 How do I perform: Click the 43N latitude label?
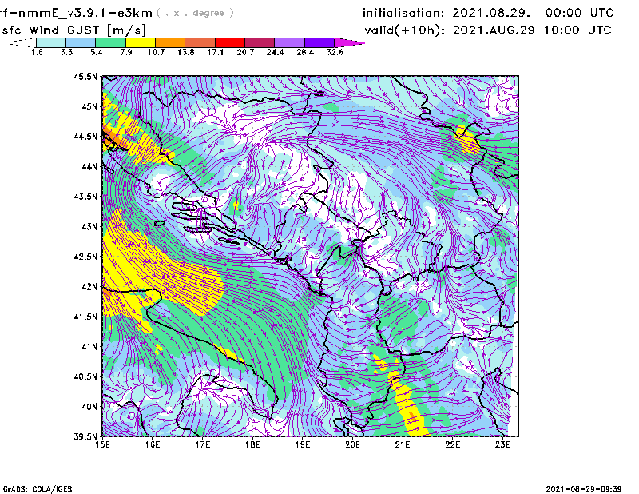89,226
